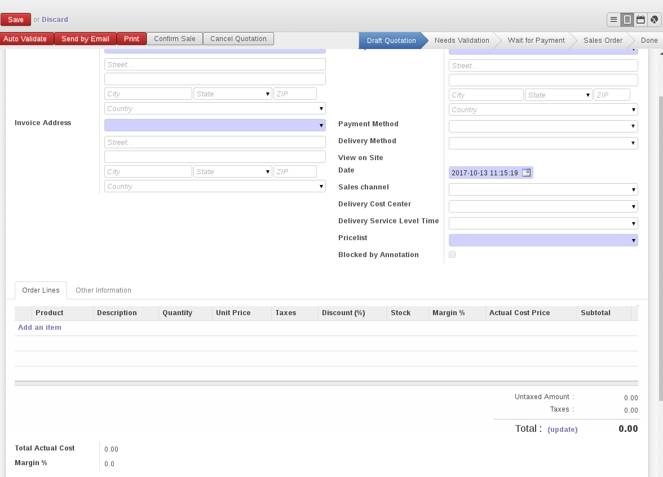
Task: Click the Save button
Action: (16, 20)
